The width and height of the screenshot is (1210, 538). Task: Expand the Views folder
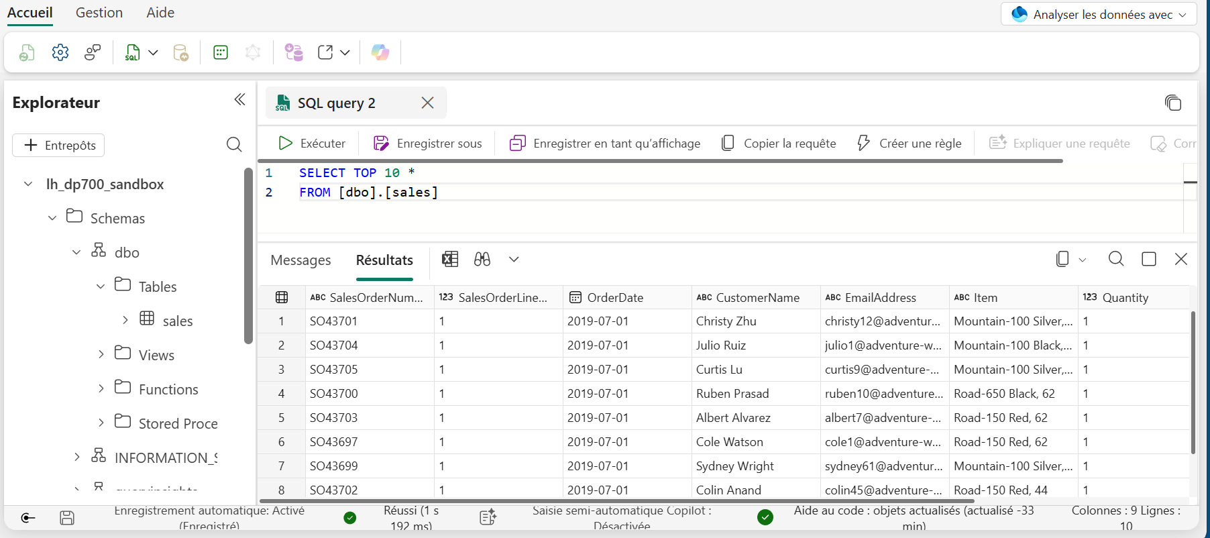101,354
